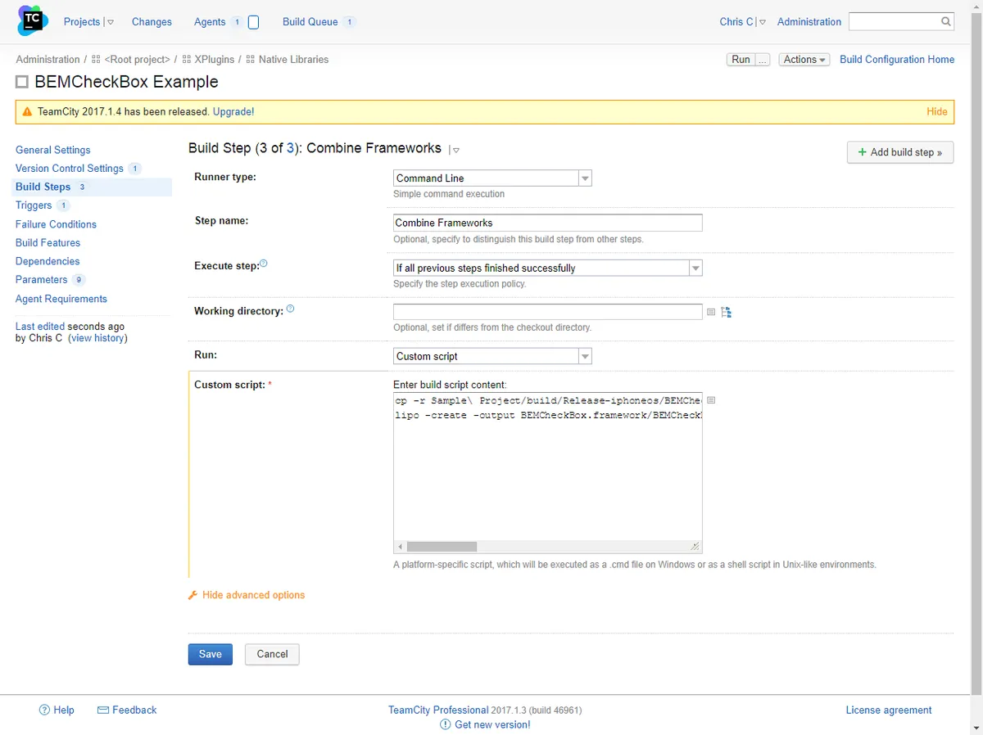
Task: Open the Chris C user menu arrow
Action: click(763, 22)
